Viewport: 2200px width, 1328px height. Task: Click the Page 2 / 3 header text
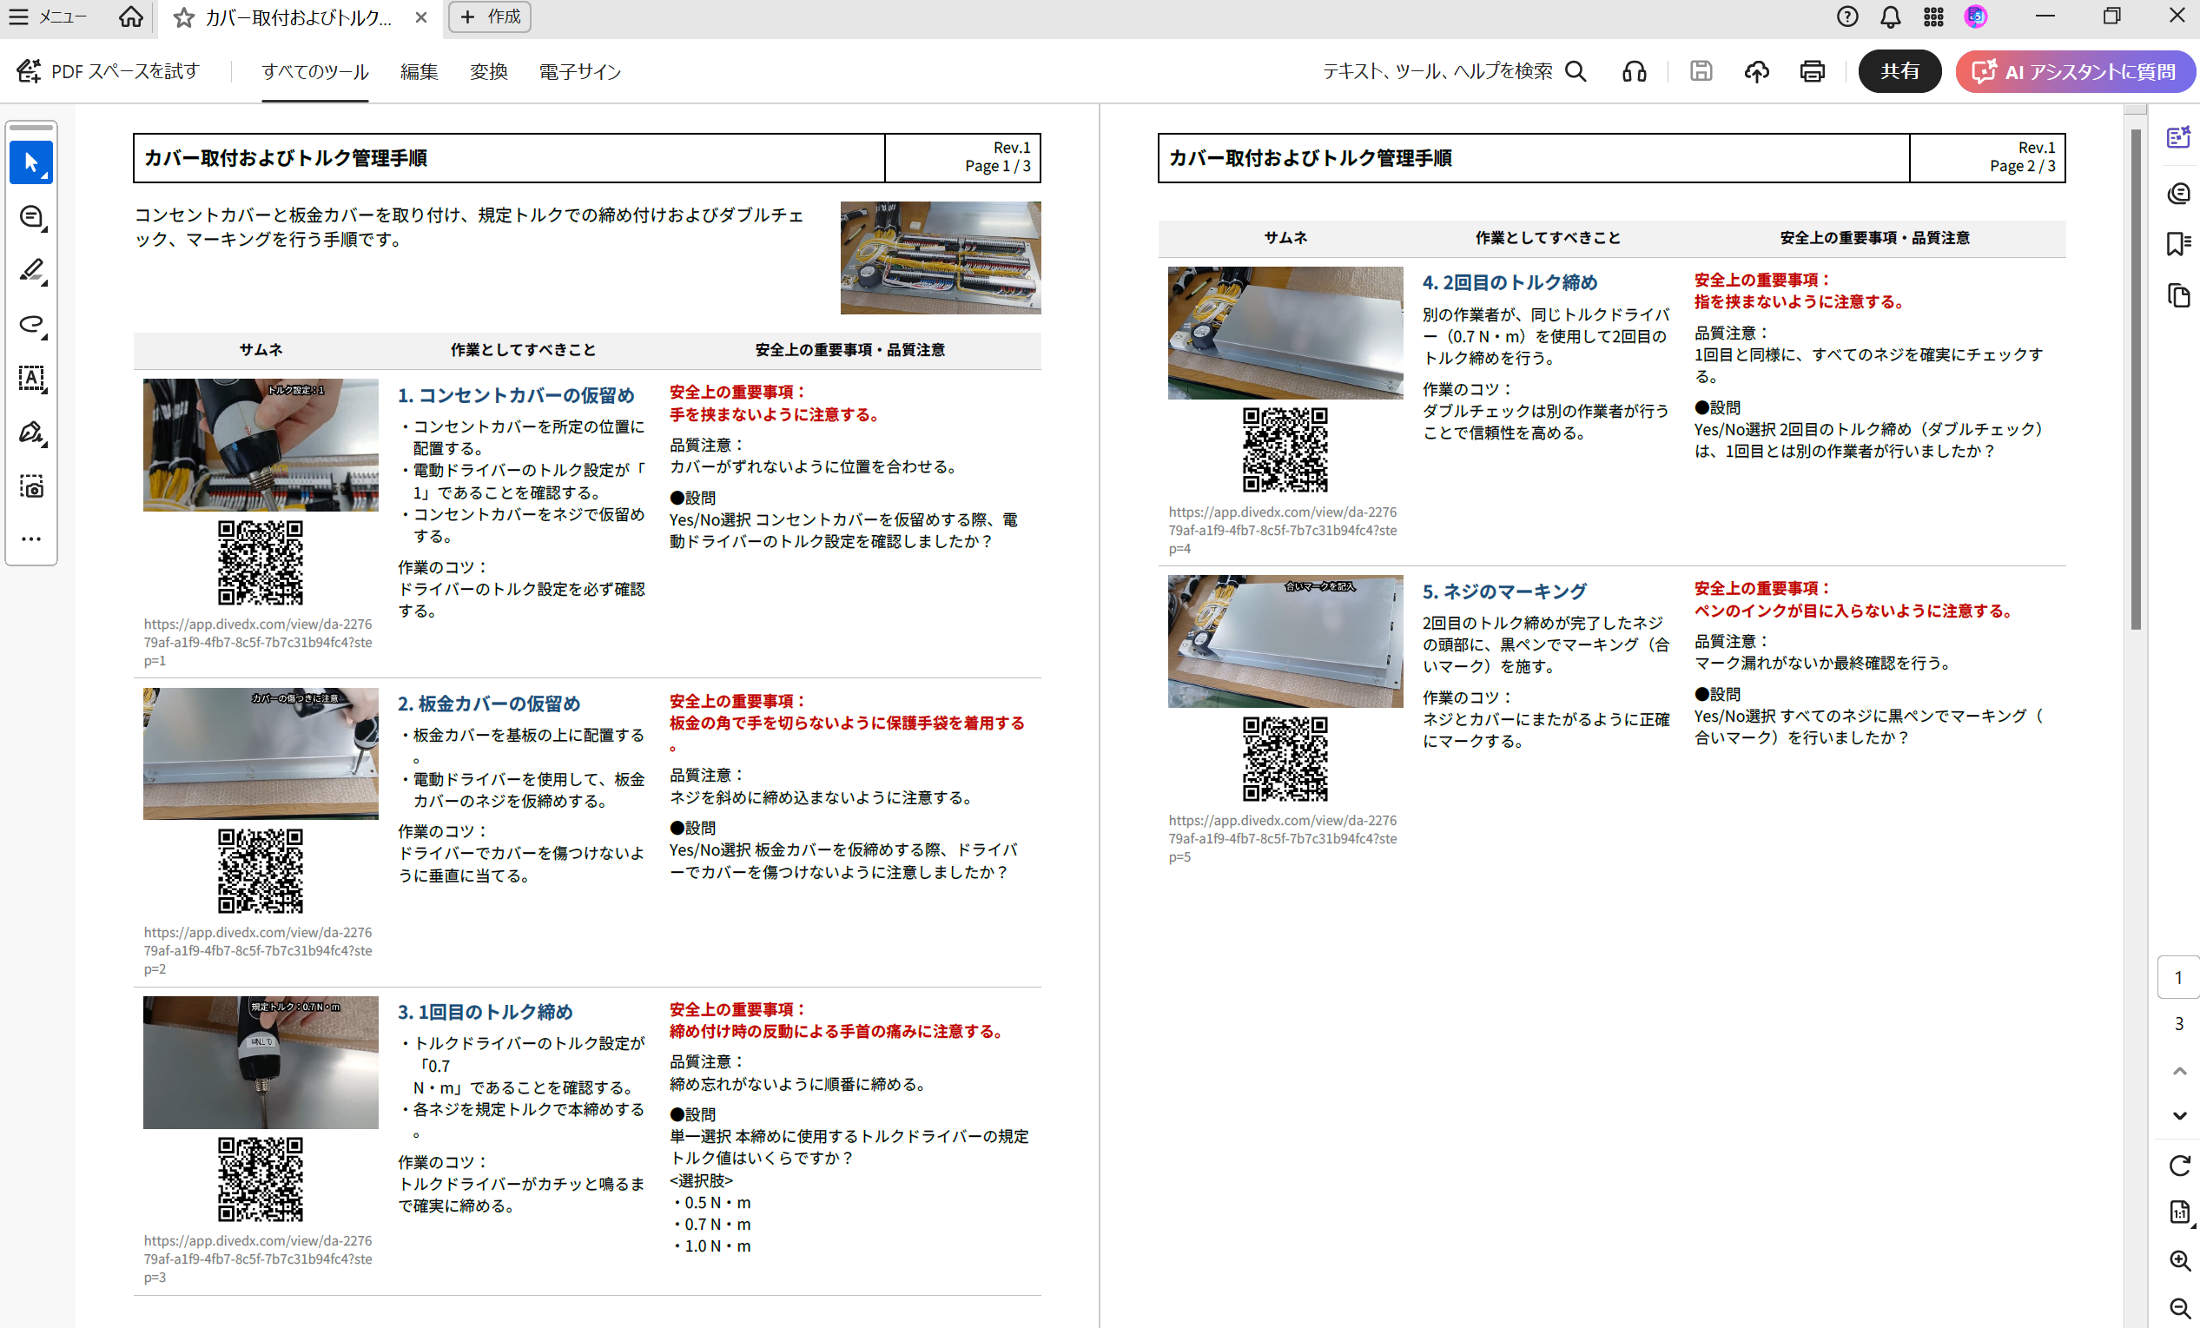[2022, 166]
